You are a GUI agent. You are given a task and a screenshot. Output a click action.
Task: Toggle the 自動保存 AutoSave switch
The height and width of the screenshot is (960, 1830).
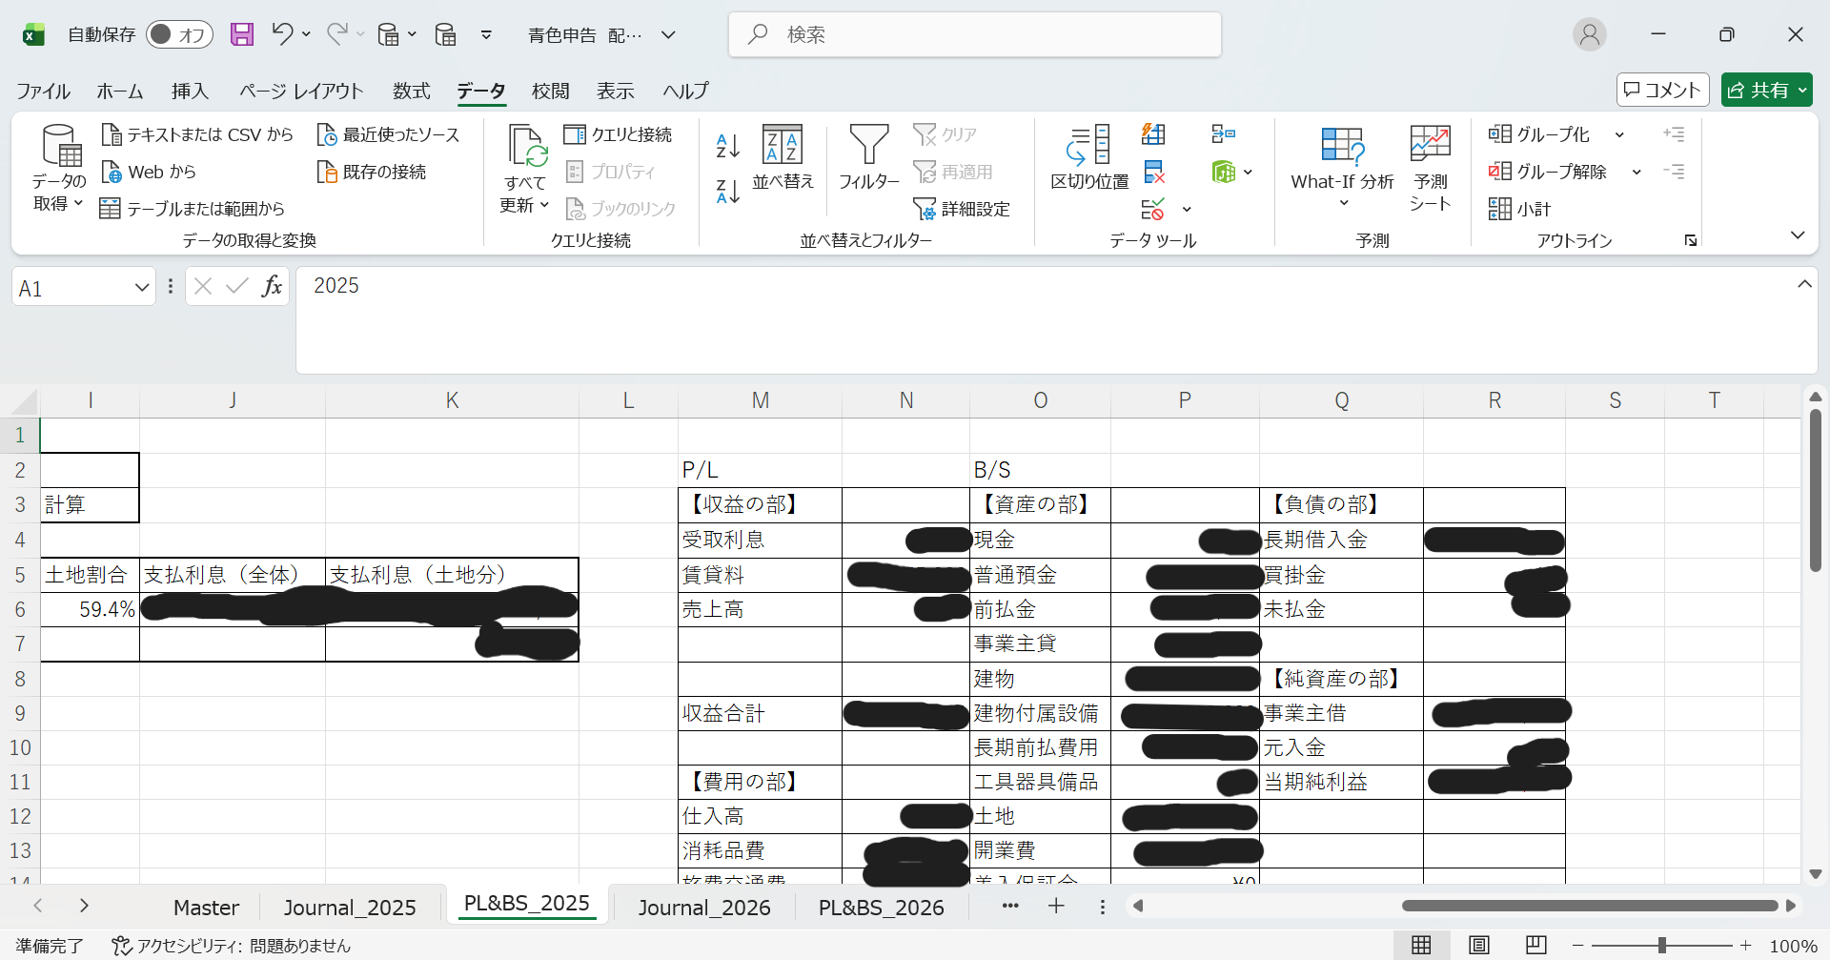point(179,34)
